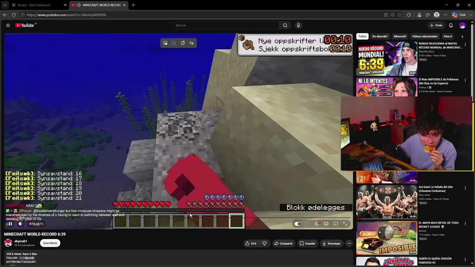Image resolution: width=475 pixels, height=267 pixels.
Task: Open the RUBIUS REACCIONA video title
Action: (440, 45)
